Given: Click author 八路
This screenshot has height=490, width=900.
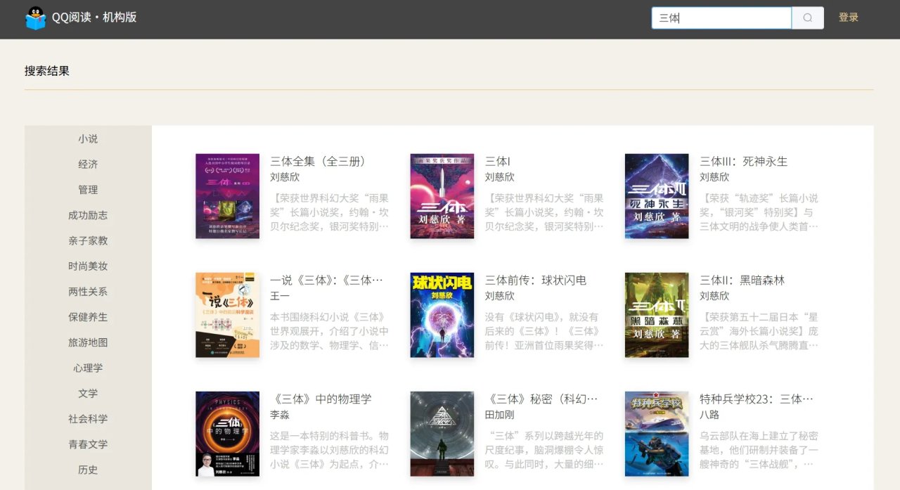Looking at the screenshot, I should click(709, 415).
